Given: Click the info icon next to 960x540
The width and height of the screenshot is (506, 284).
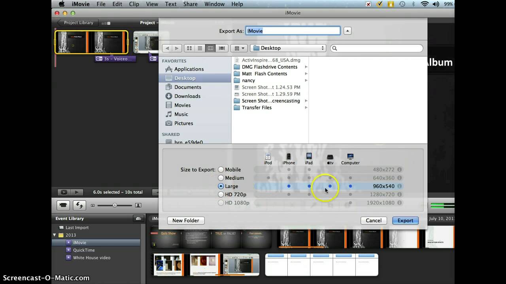Looking at the screenshot, I should [x=399, y=186].
